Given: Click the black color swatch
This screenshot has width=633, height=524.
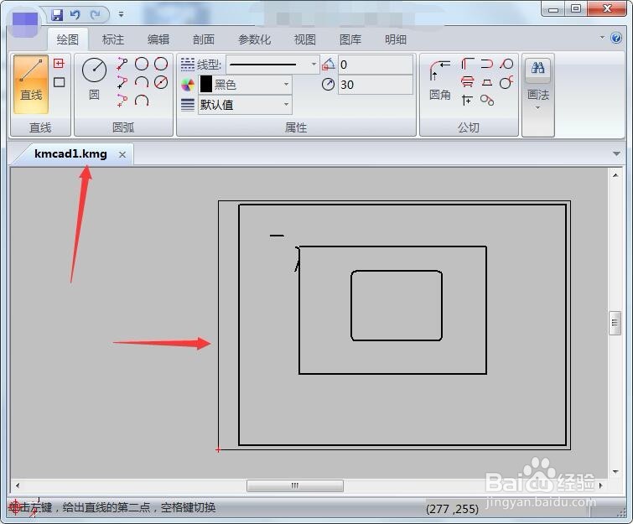Looking at the screenshot, I should pyautogui.click(x=206, y=85).
